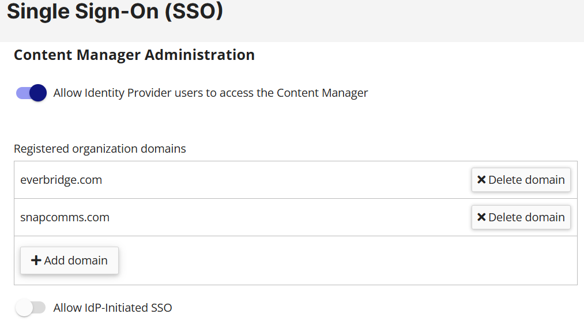Viewport: 584px width, 325px height.
Task: Delete the everbridge.com domain
Action: click(521, 180)
